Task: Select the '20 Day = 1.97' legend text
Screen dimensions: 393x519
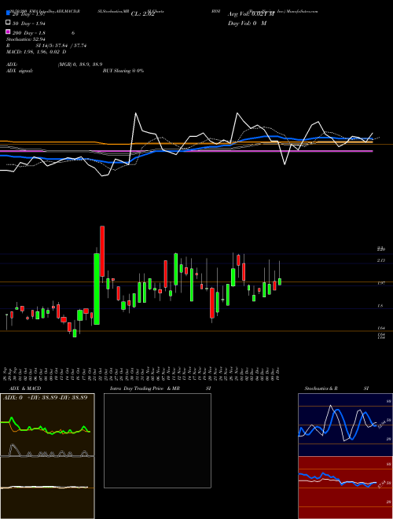Action: pos(28,14)
